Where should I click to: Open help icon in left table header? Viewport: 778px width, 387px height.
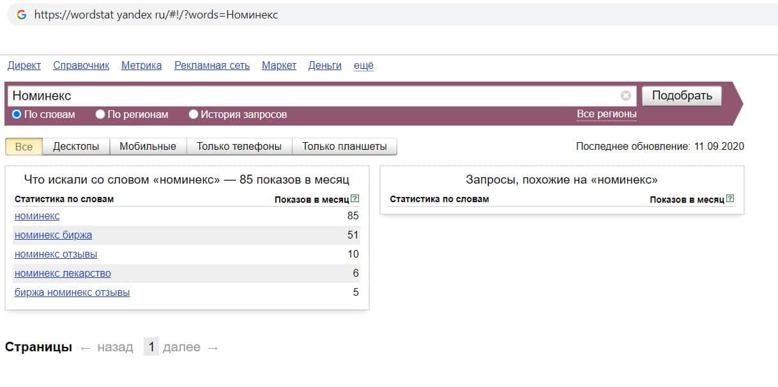[355, 199]
